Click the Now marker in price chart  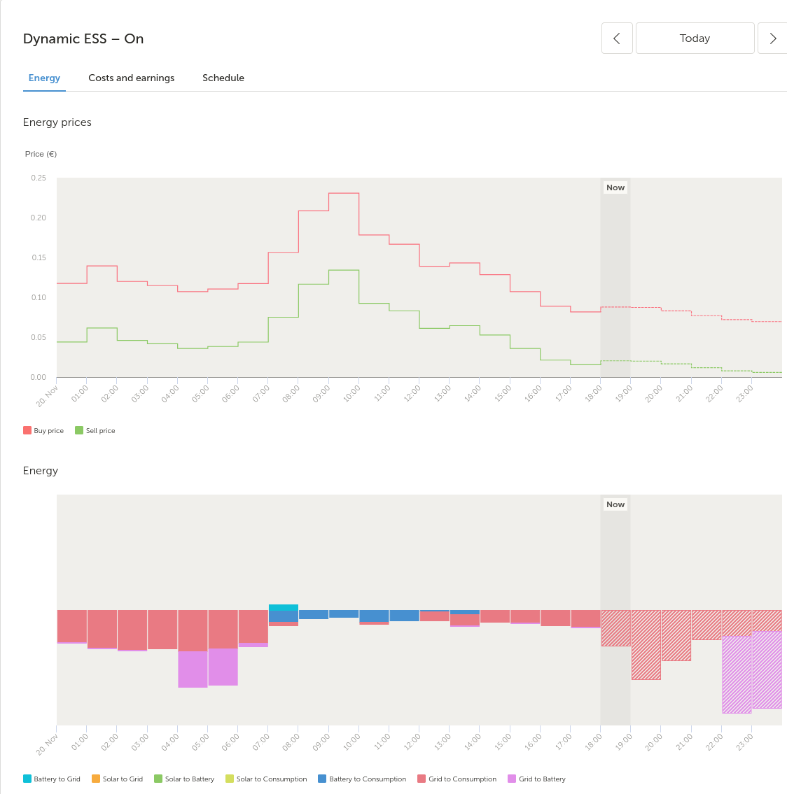pos(615,187)
